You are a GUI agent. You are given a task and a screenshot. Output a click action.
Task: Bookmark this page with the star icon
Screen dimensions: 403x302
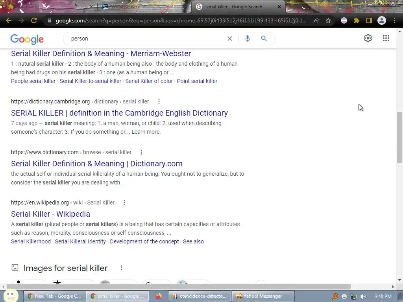328,20
